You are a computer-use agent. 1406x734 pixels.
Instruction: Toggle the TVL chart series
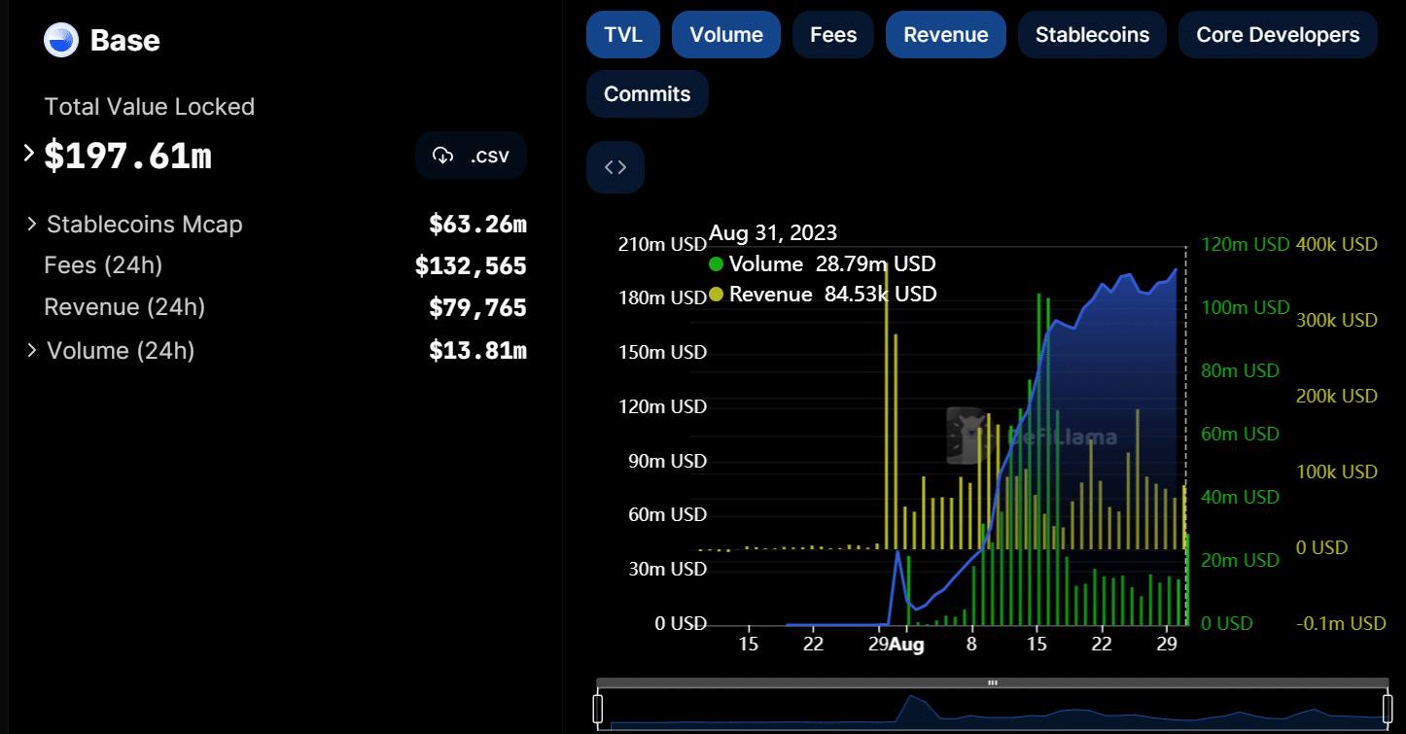[x=623, y=35]
